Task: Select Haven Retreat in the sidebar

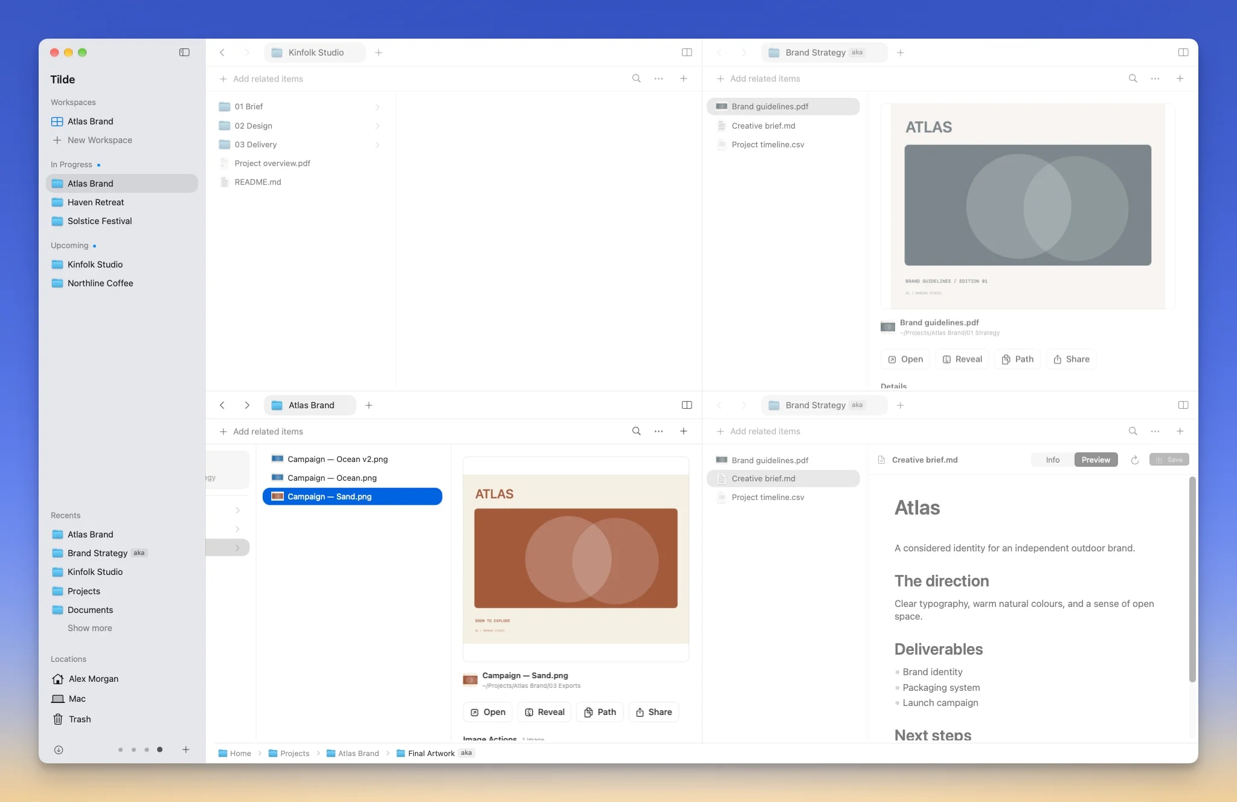Action: click(x=122, y=202)
